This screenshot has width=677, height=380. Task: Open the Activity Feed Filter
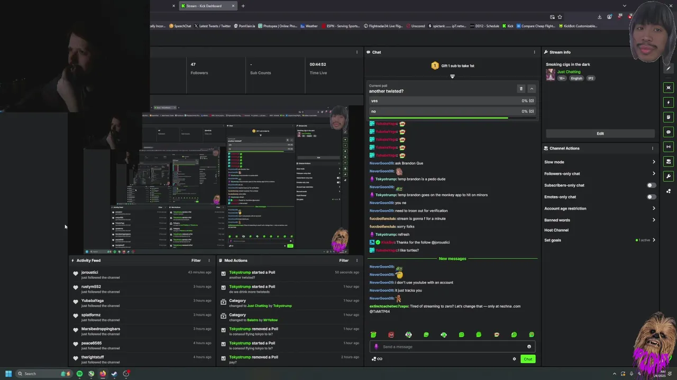click(x=196, y=260)
